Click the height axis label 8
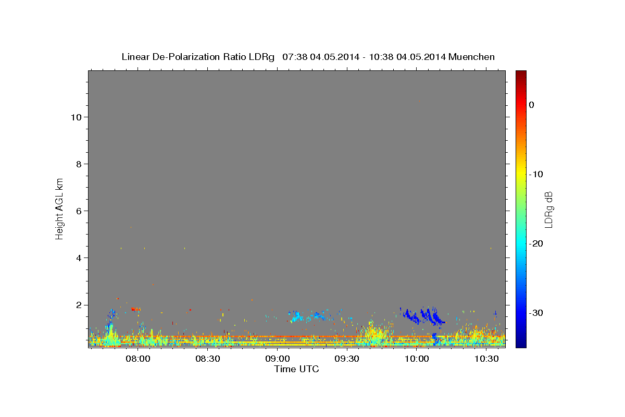 point(79,164)
